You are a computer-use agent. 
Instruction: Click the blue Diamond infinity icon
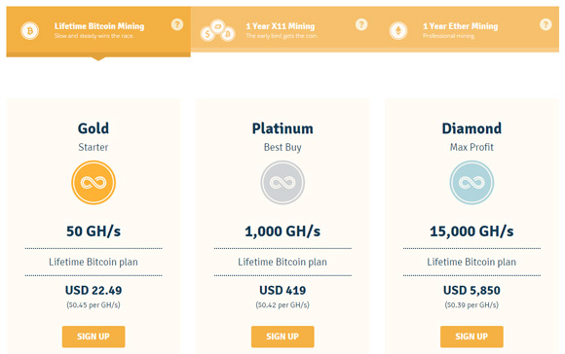471,183
